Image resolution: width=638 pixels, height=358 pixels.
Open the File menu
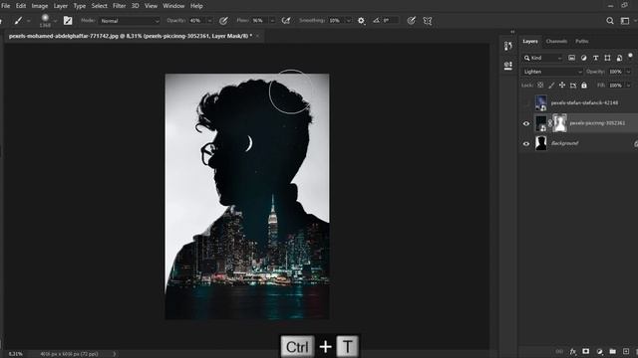point(6,6)
